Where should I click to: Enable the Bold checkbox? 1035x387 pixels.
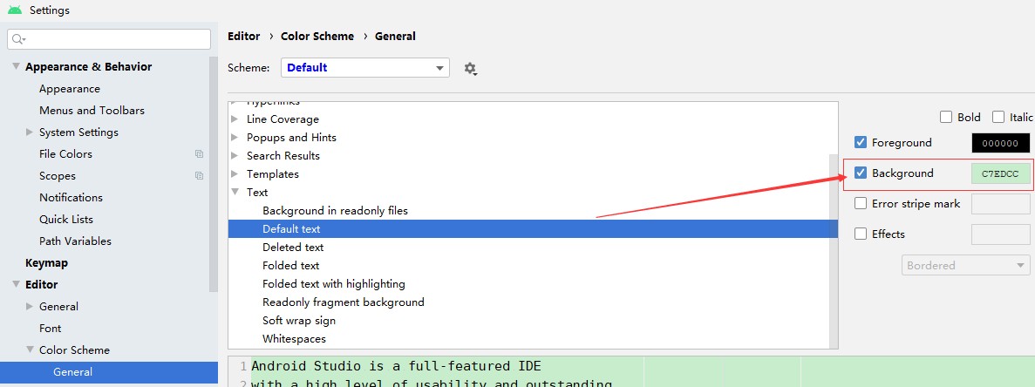point(946,118)
